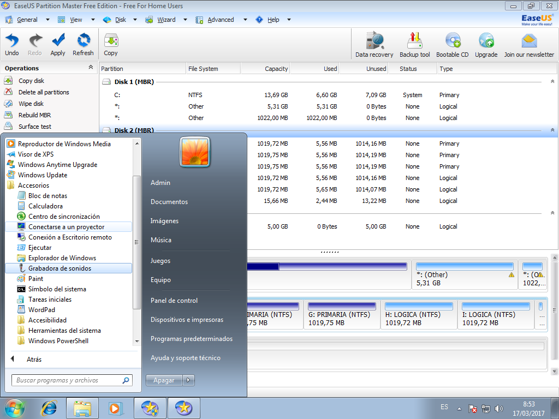Select Wipe disk operation
This screenshot has height=419, width=559.
pos(31,104)
